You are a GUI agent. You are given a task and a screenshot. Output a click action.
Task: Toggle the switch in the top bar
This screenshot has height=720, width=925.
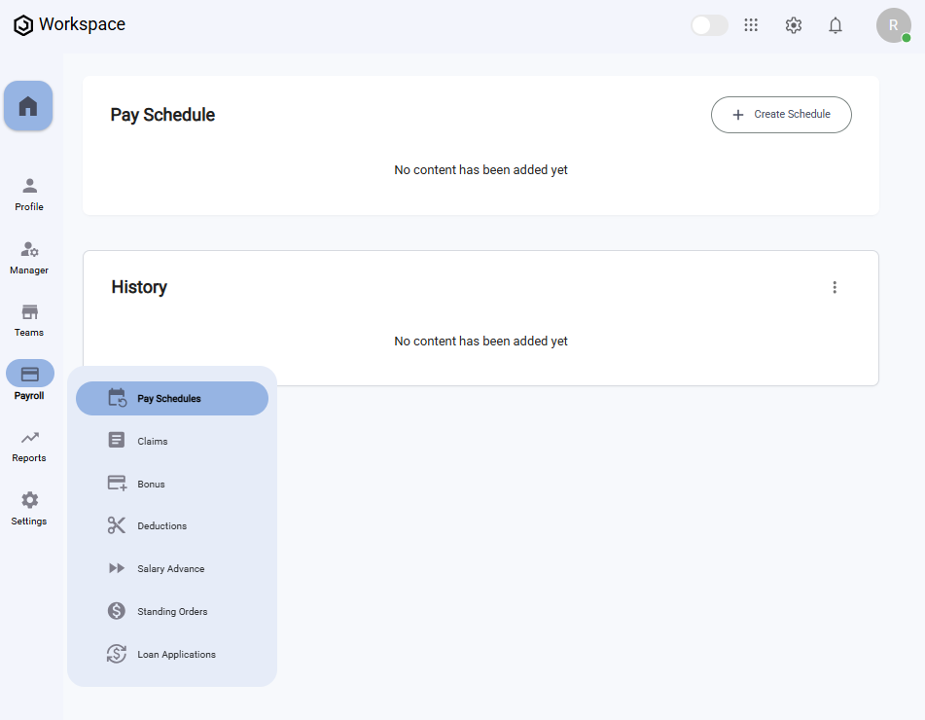click(x=709, y=25)
